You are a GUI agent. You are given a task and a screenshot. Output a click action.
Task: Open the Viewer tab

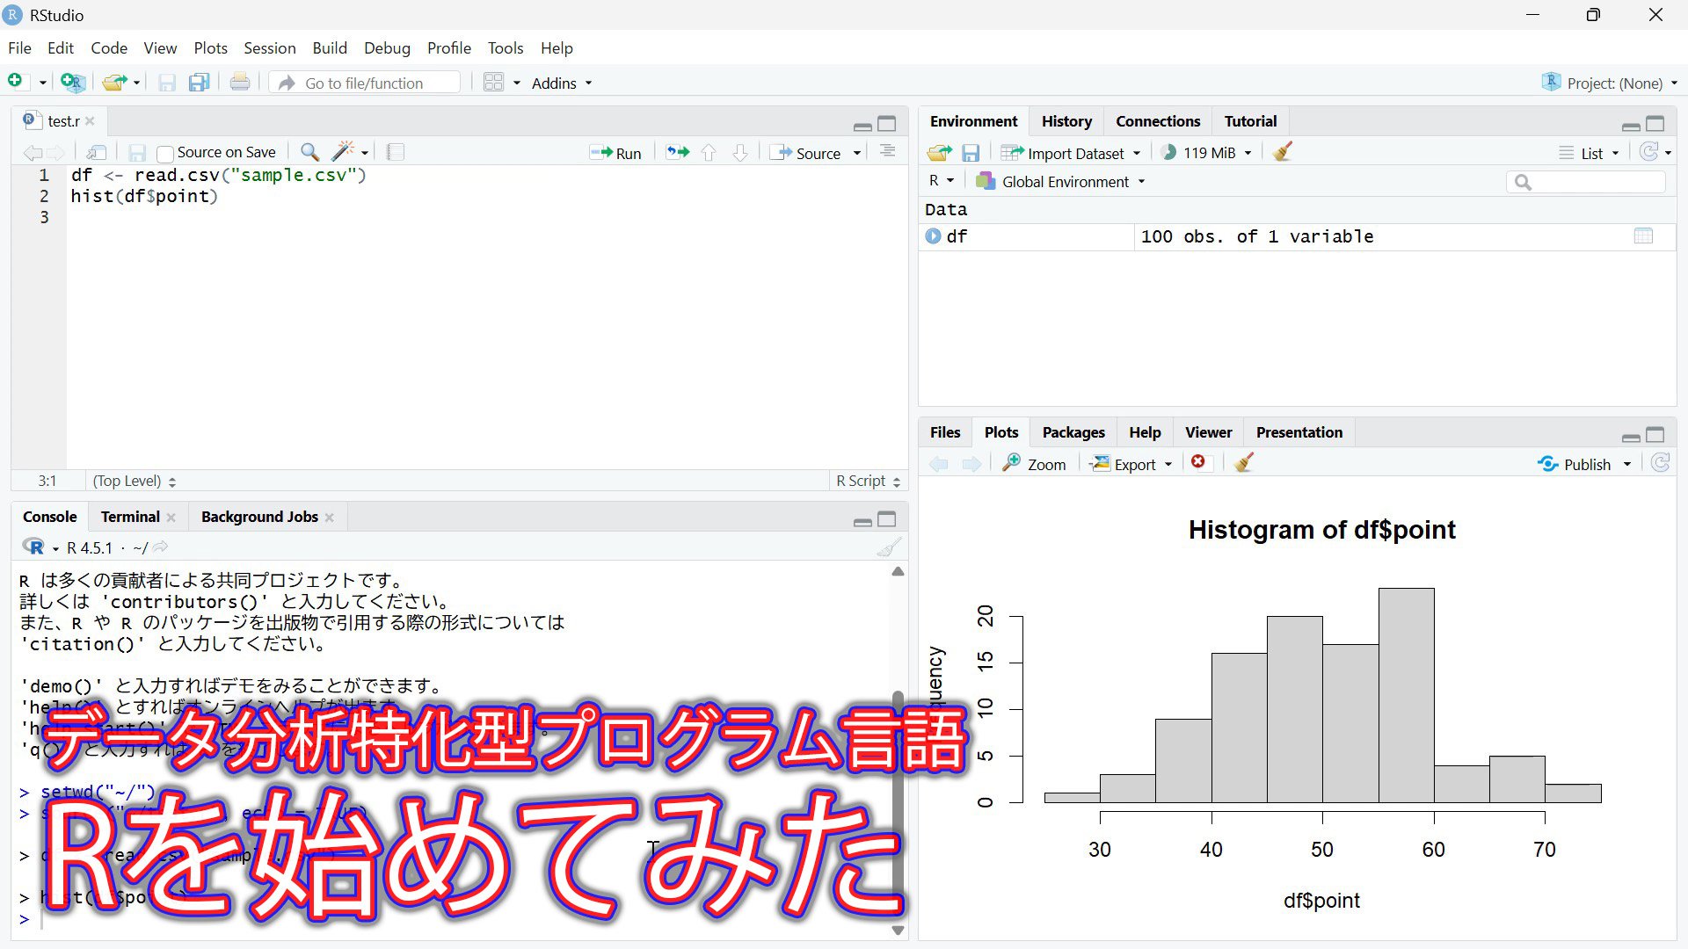click(1208, 432)
